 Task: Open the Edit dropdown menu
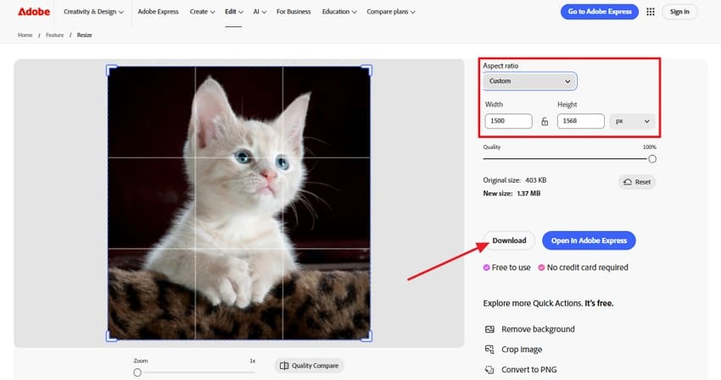pos(233,12)
